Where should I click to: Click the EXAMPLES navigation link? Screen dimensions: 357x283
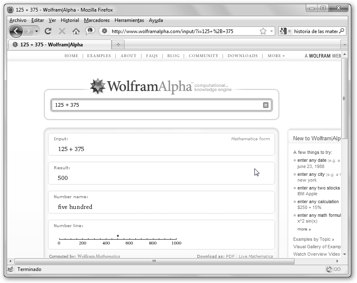pyautogui.click(x=99, y=56)
